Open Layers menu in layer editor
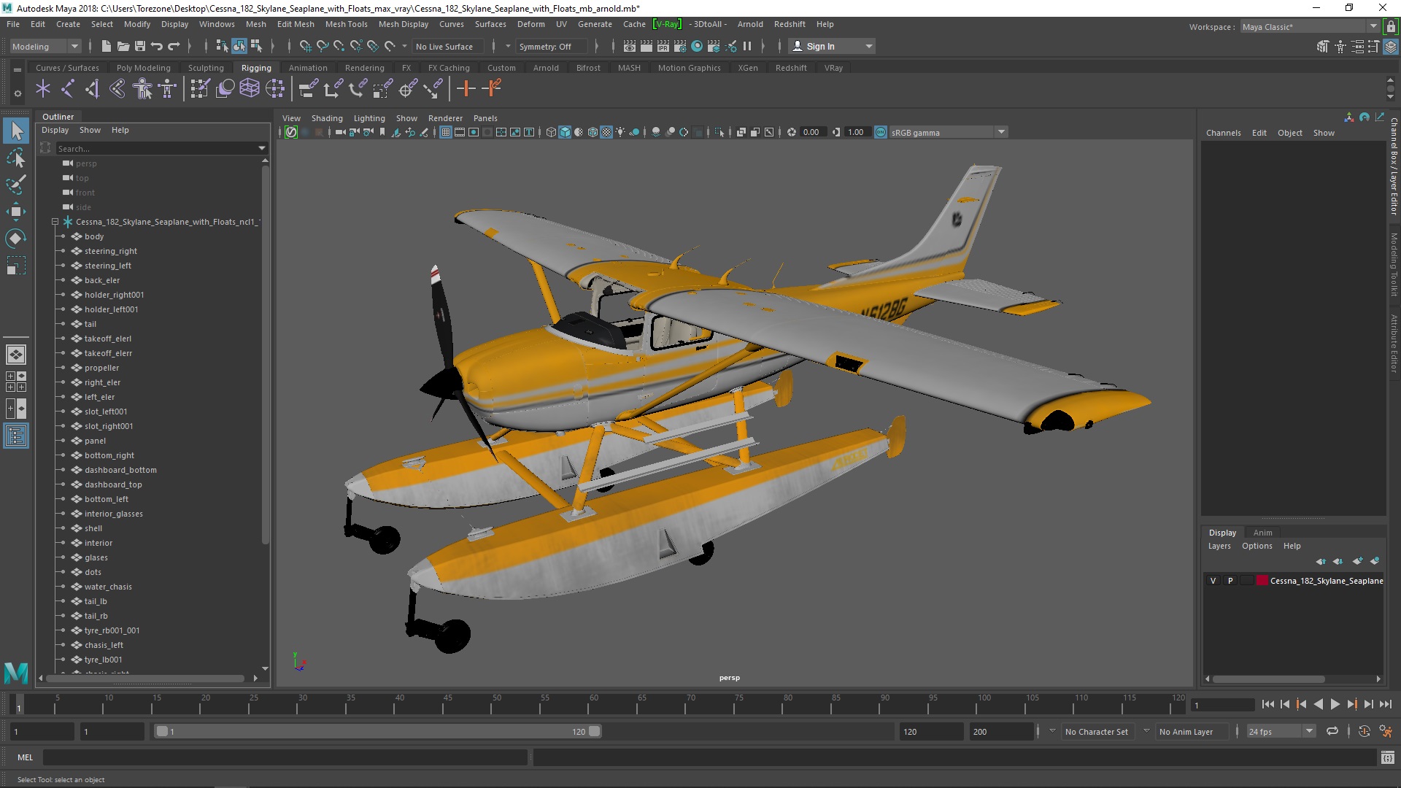The image size is (1401, 788). pos(1219,546)
